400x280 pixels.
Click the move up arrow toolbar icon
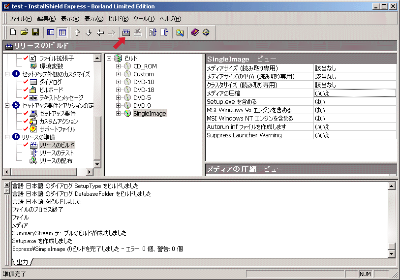tap(78, 32)
